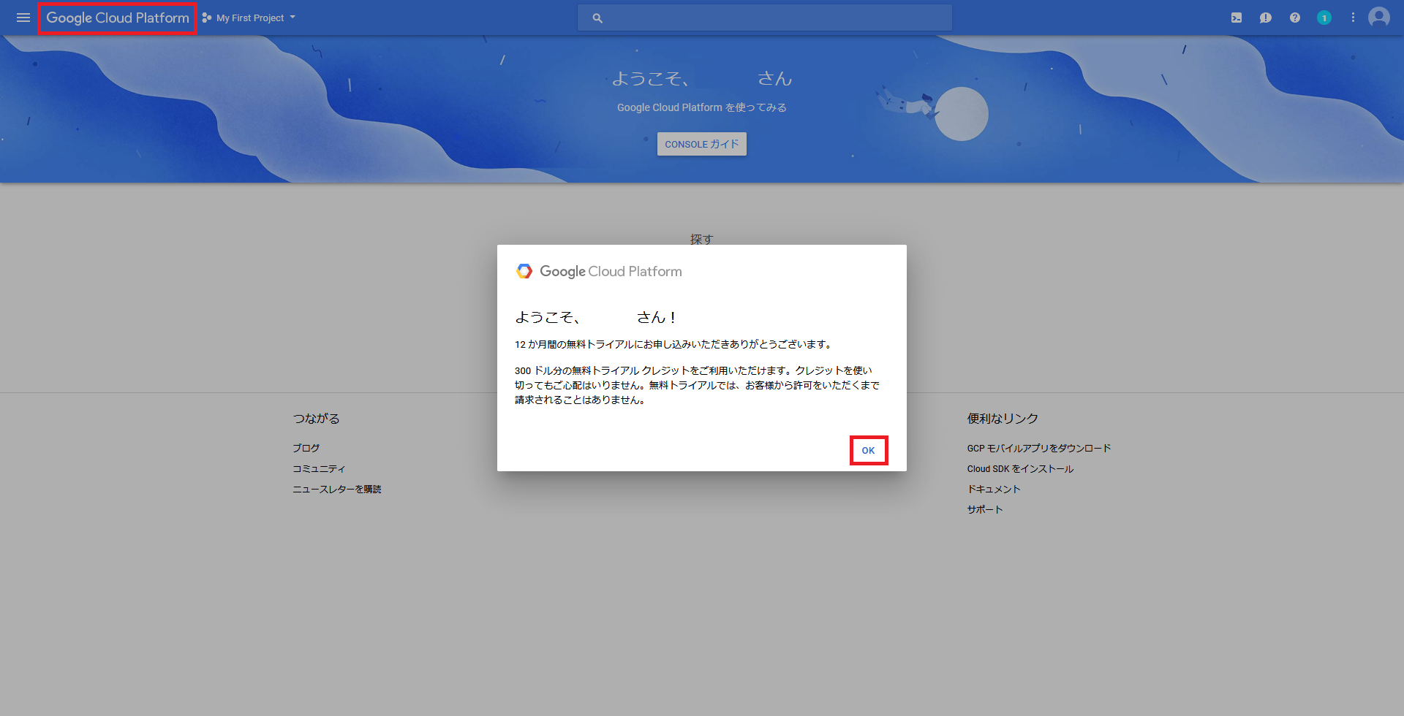Click the CONSOLE ガイド button
The width and height of the screenshot is (1404, 716).
(702, 144)
